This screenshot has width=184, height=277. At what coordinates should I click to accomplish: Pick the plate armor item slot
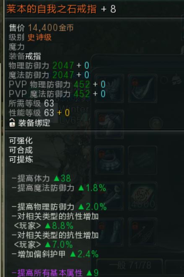point(109,160)
